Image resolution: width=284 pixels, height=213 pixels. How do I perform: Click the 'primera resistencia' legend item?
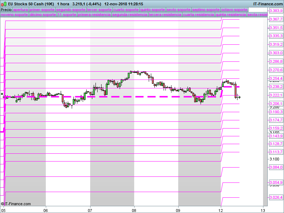click(94, 15)
